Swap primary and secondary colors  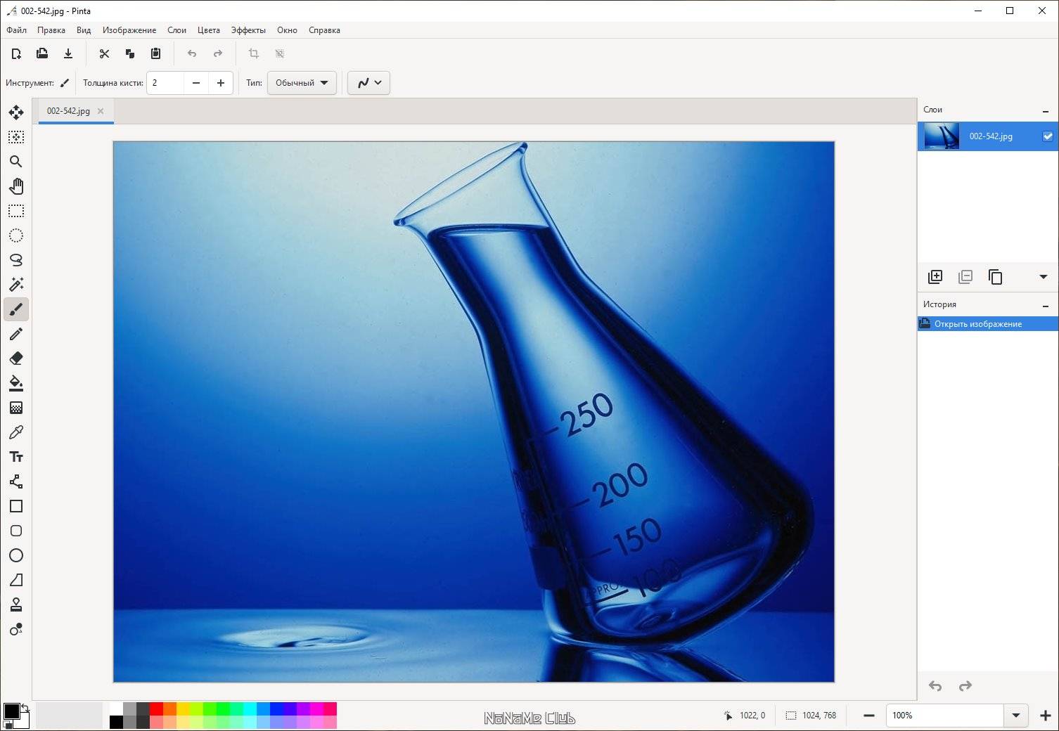pos(25,707)
